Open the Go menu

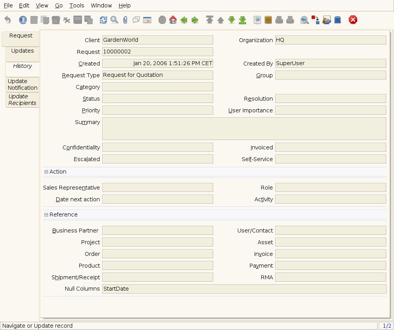pos(59,5)
